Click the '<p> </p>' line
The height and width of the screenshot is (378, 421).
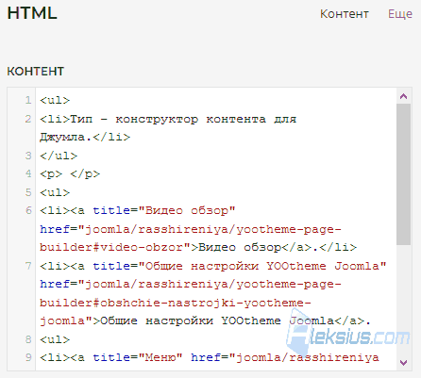(x=70, y=174)
